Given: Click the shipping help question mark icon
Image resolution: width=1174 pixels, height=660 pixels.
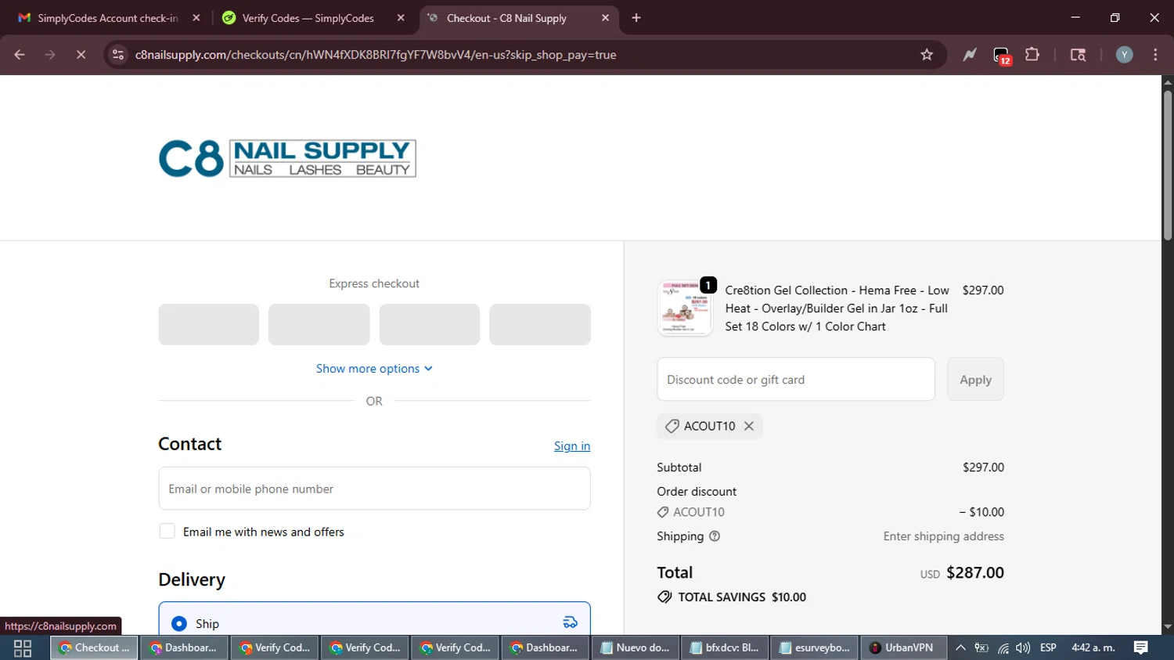Looking at the screenshot, I should click(715, 536).
